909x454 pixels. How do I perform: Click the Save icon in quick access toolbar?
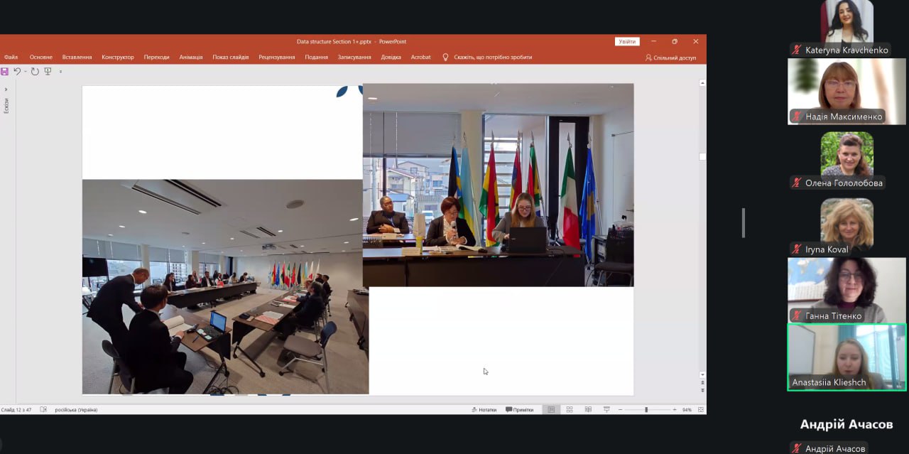point(5,72)
